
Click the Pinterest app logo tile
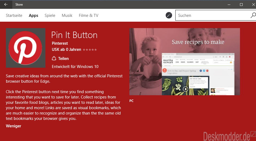26,48
